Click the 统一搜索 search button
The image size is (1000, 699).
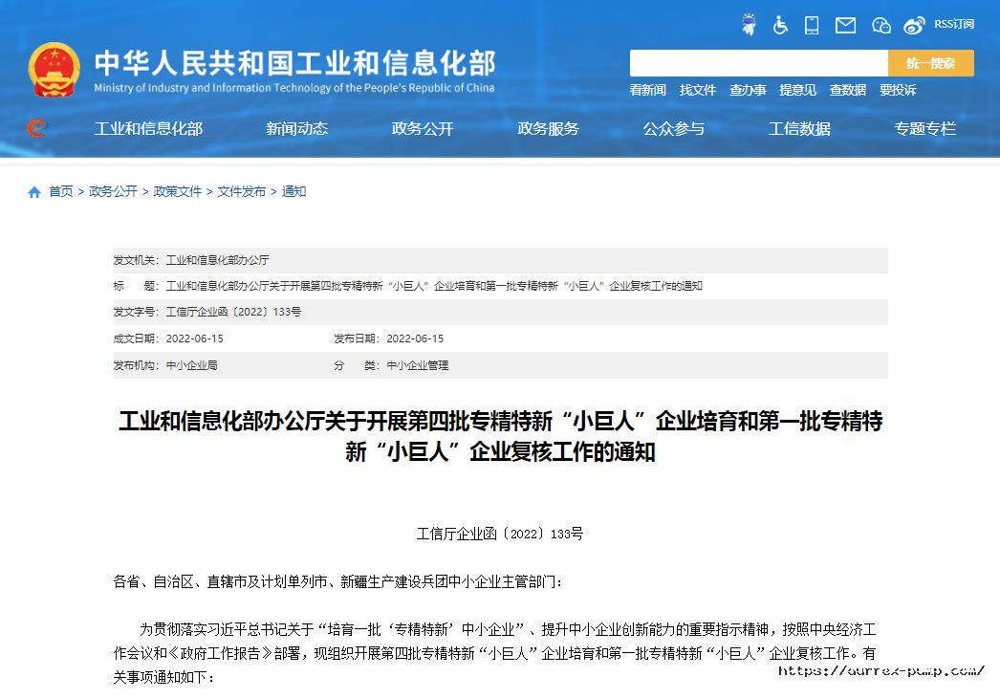click(x=929, y=62)
